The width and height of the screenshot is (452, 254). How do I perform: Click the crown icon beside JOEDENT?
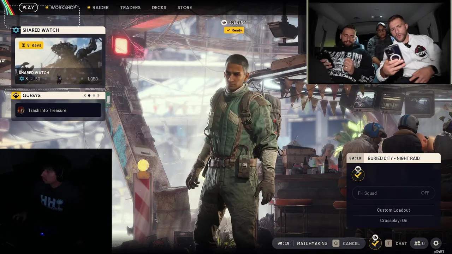coord(224,23)
